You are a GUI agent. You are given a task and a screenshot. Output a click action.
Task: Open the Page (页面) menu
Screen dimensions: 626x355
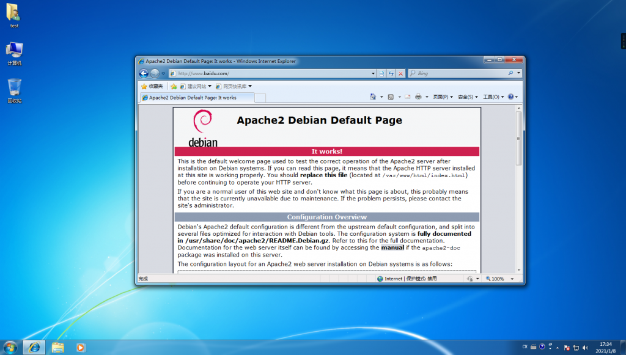click(443, 97)
